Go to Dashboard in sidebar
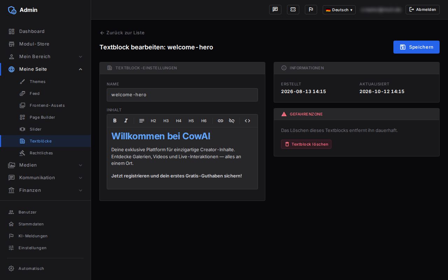Image resolution: width=448 pixels, height=280 pixels. click(45, 31)
